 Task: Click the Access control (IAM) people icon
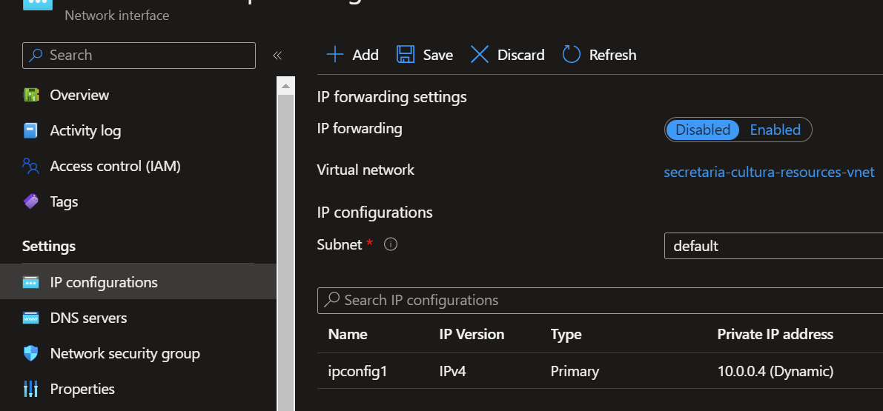[30, 167]
